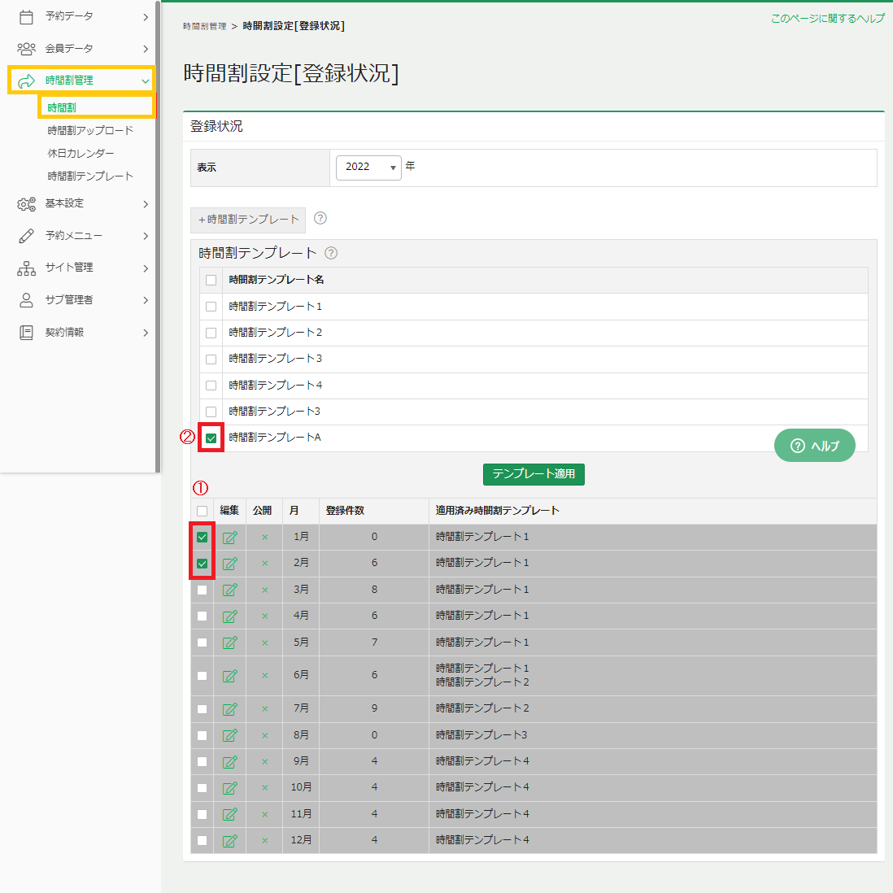This screenshot has height=893, width=893.
Task: Click +時間割テンプレート button
Action: click(x=248, y=220)
